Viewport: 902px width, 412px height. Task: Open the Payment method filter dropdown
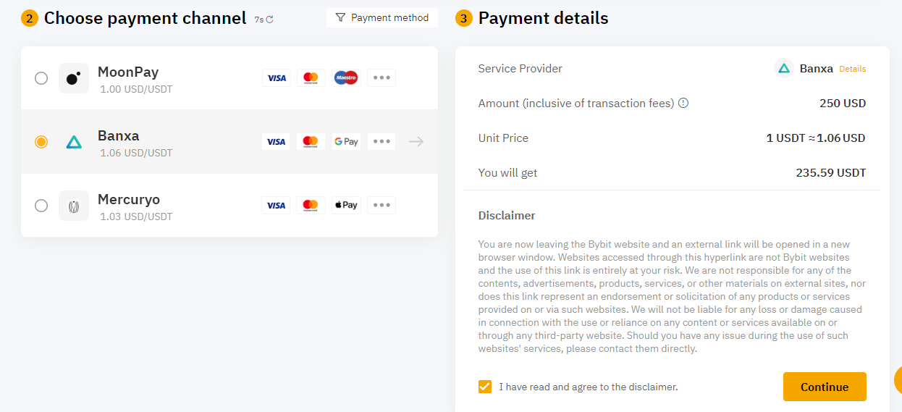[x=382, y=17]
